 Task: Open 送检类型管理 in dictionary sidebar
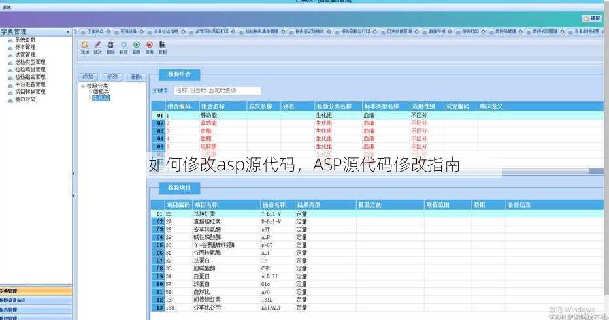pos(30,62)
